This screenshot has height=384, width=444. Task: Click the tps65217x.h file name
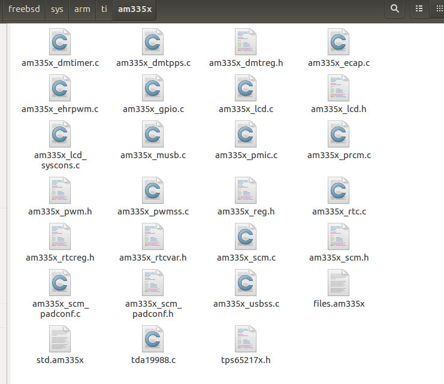tap(246, 360)
